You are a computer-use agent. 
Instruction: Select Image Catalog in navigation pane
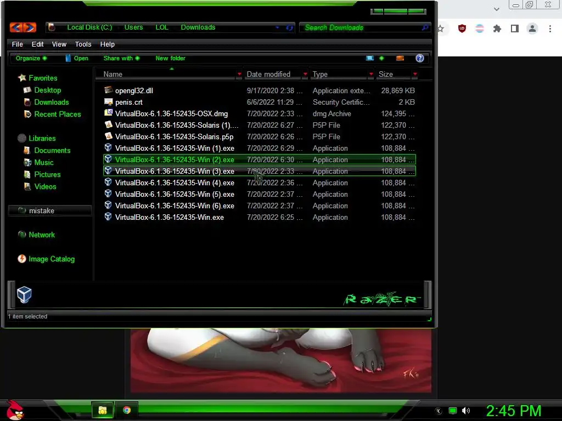click(x=46, y=259)
